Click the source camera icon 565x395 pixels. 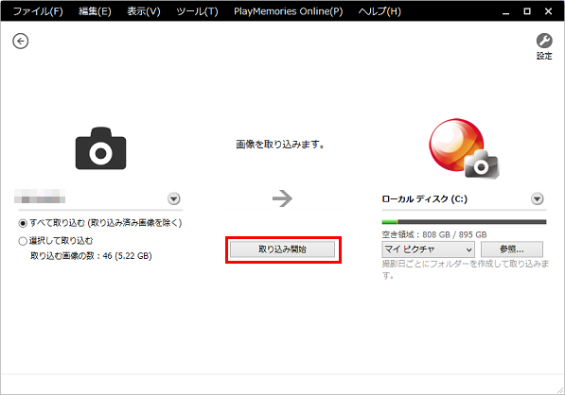pos(100,148)
